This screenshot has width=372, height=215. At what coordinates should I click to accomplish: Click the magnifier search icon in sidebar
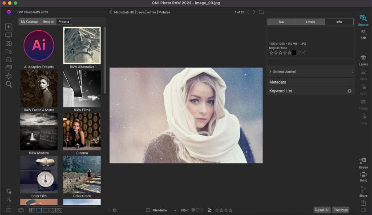[9, 84]
